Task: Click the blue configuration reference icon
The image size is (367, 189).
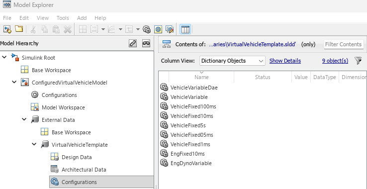Action: (x=158, y=29)
